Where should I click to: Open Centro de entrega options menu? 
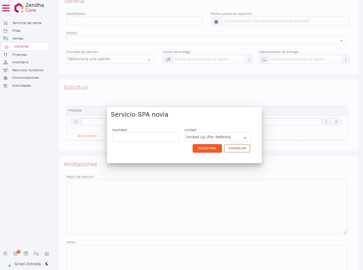249,59
